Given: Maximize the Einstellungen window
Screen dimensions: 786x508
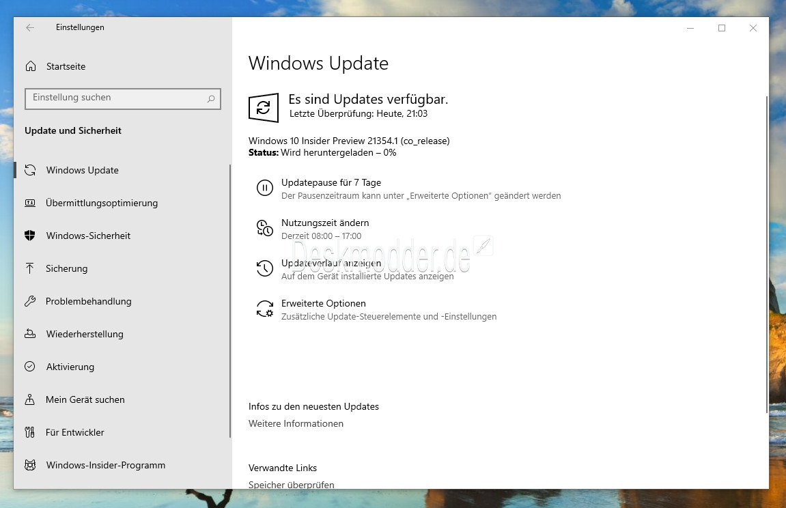Looking at the screenshot, I should click(x=722, y=28).
